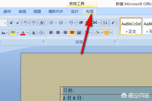This screenshot has width=152, height=101.
Task: Clear formatting with the eraser icon
Action: [x=26, y=23]
